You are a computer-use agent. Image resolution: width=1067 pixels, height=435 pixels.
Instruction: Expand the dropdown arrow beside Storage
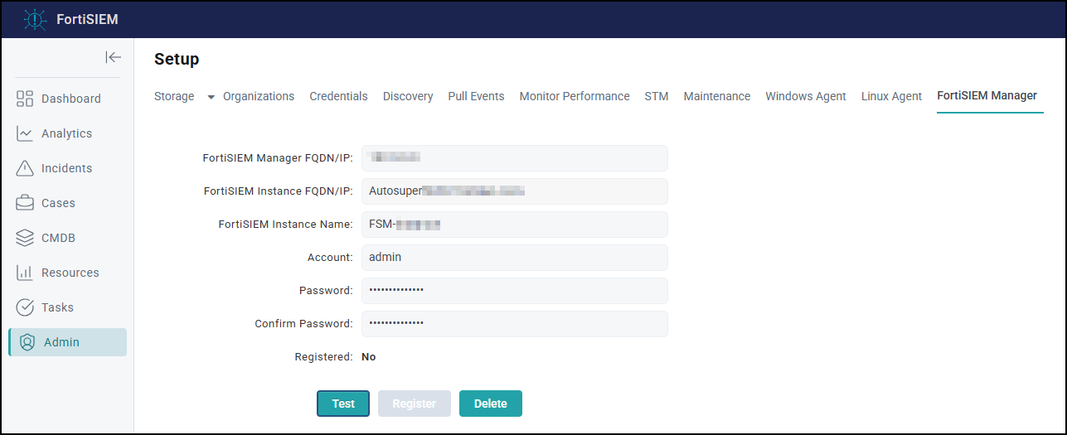[211, 97]
